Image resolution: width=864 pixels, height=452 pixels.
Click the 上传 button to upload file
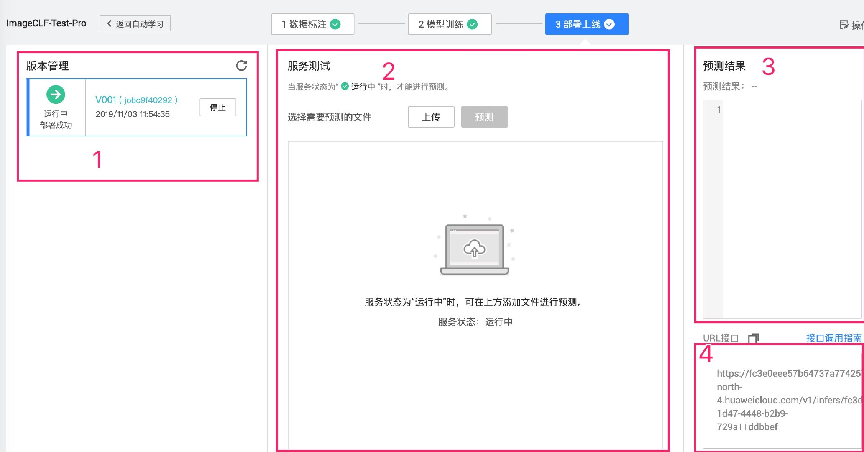point(432,117)
